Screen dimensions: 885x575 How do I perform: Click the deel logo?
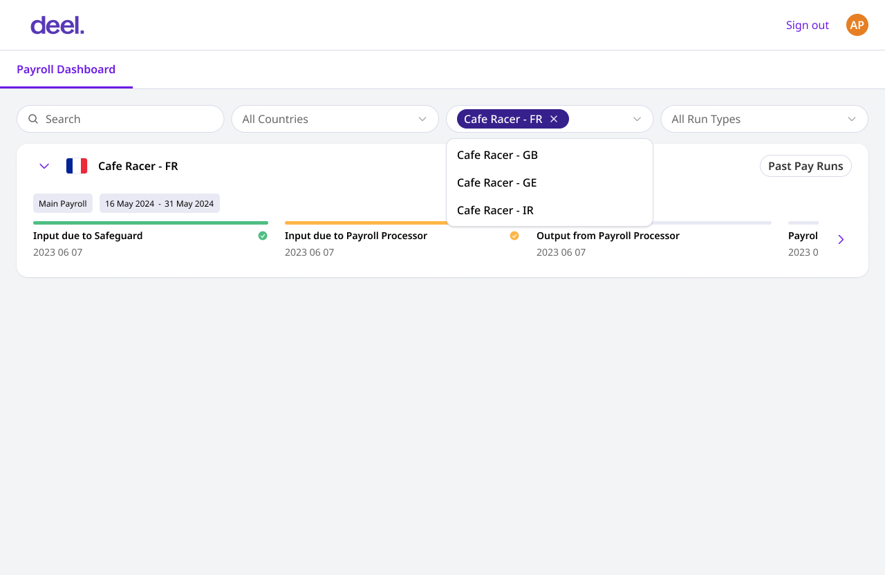click(57, 26)
